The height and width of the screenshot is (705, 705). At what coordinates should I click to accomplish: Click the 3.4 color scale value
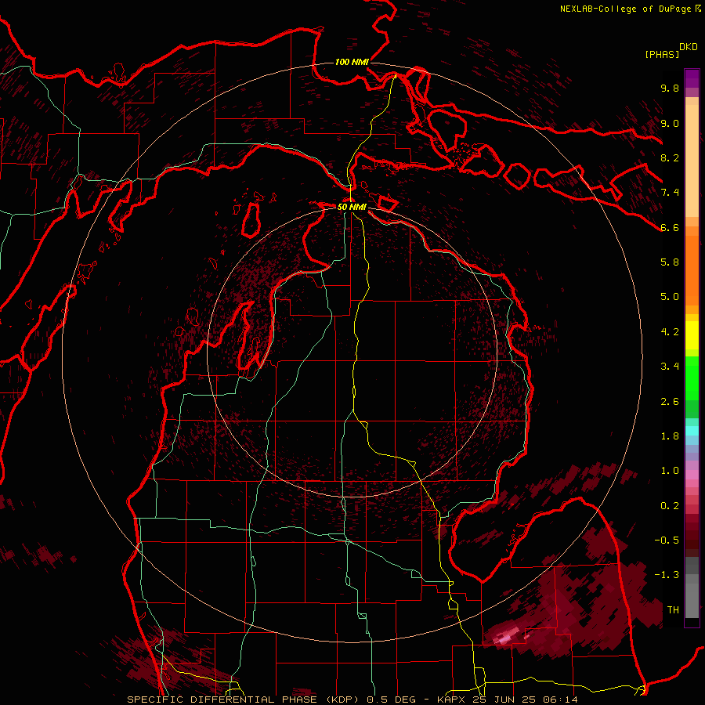pyautogui.click(x=670, y=367)
